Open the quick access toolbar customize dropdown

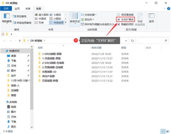pyautogui.click(x=12, y=34)
